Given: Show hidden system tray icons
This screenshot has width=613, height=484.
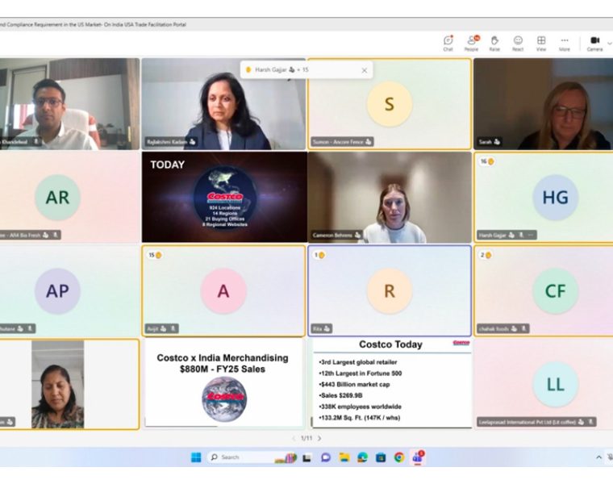Looking at the screenshot, I should (x=598, y=457).
